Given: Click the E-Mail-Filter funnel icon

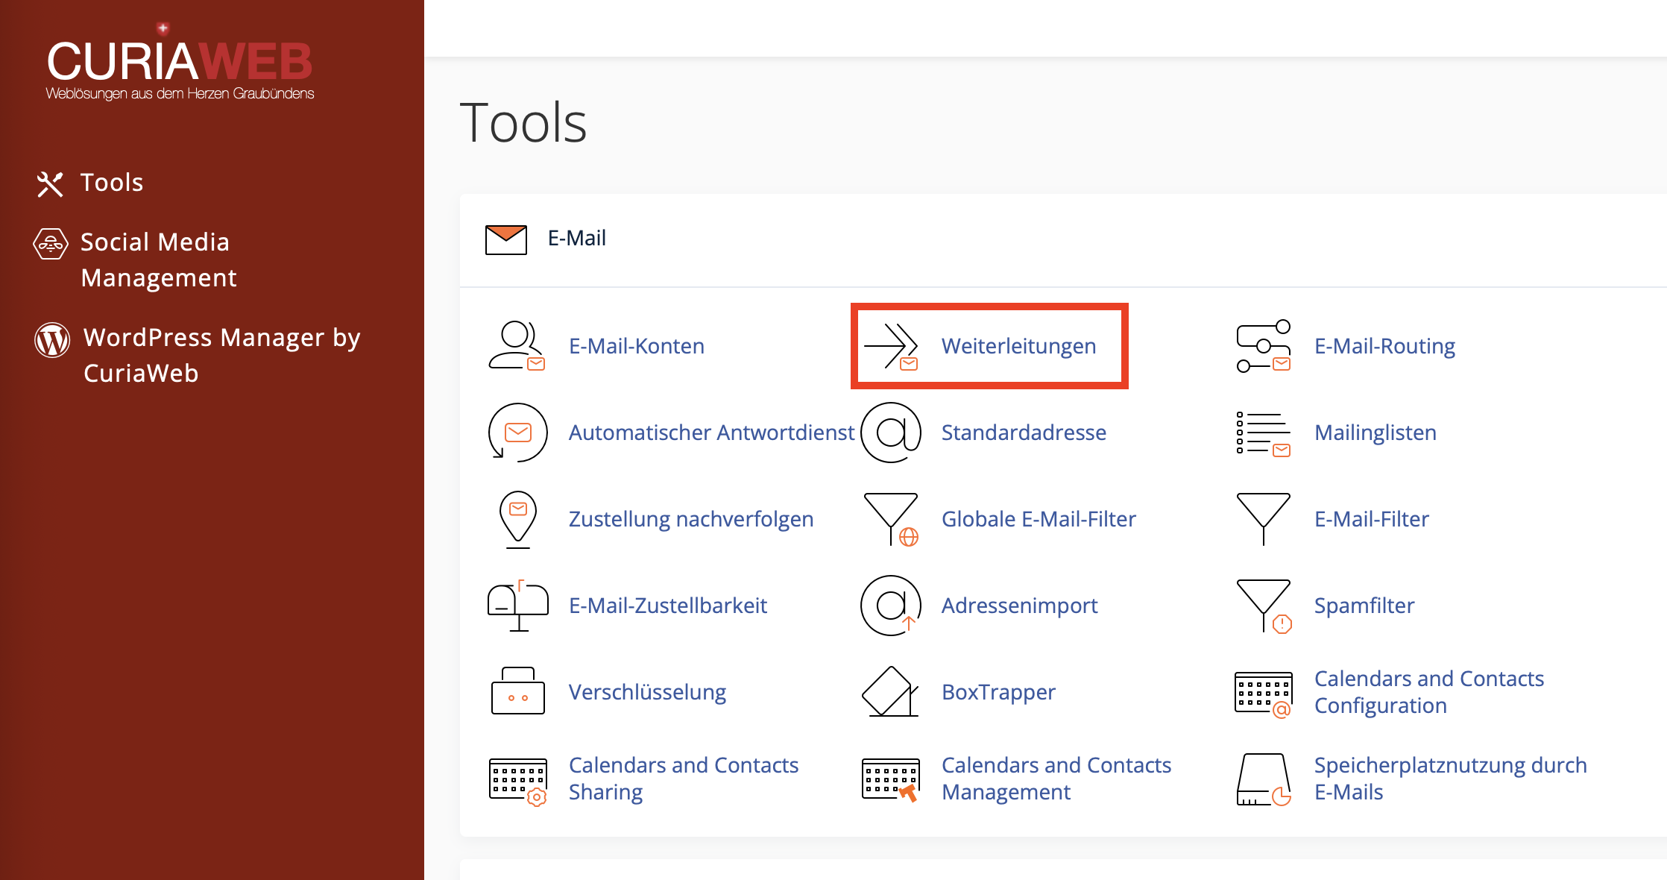Looking at the screenshot, I should [x=1264, y=519].
